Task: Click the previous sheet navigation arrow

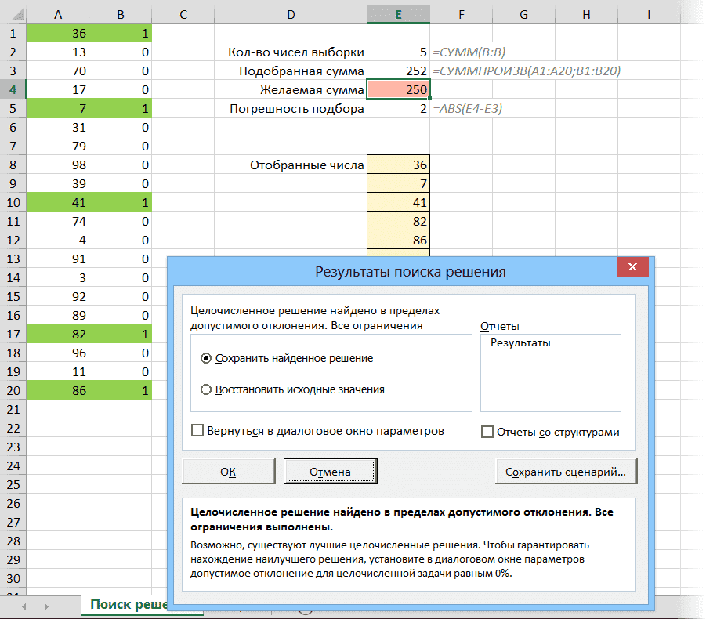Action: point(24,607)
